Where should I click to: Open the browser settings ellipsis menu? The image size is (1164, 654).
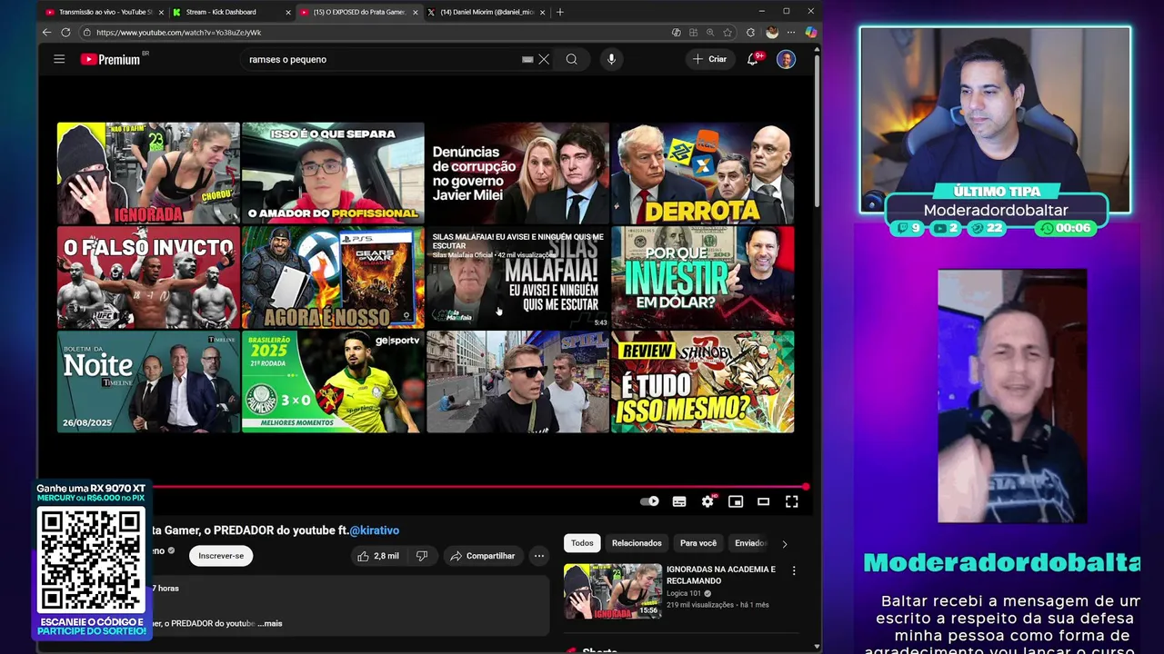tap(790, 32)
